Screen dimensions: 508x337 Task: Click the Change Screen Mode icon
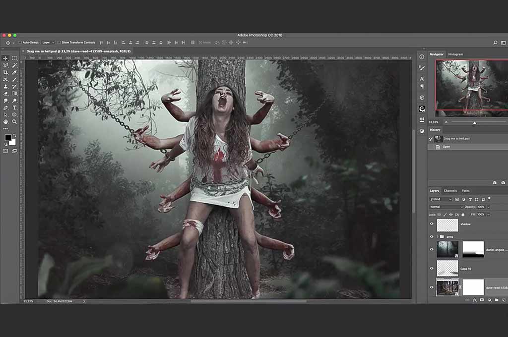[14, 151]
